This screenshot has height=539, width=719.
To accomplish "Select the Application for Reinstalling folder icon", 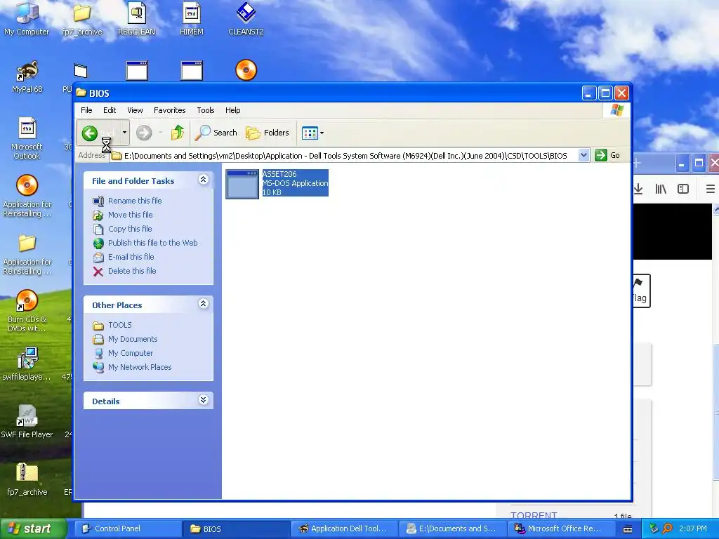I will coord(27,254).
